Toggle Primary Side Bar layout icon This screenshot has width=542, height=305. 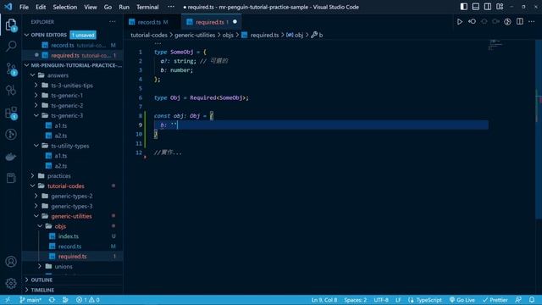tap(464, 7)
